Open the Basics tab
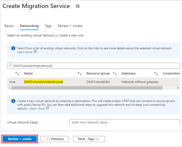The height and width of the screenshot is (147, 182). [x=9, y=26]
